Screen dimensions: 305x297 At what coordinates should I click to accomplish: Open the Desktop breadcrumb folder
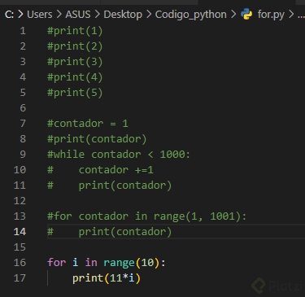click(123, 15)
